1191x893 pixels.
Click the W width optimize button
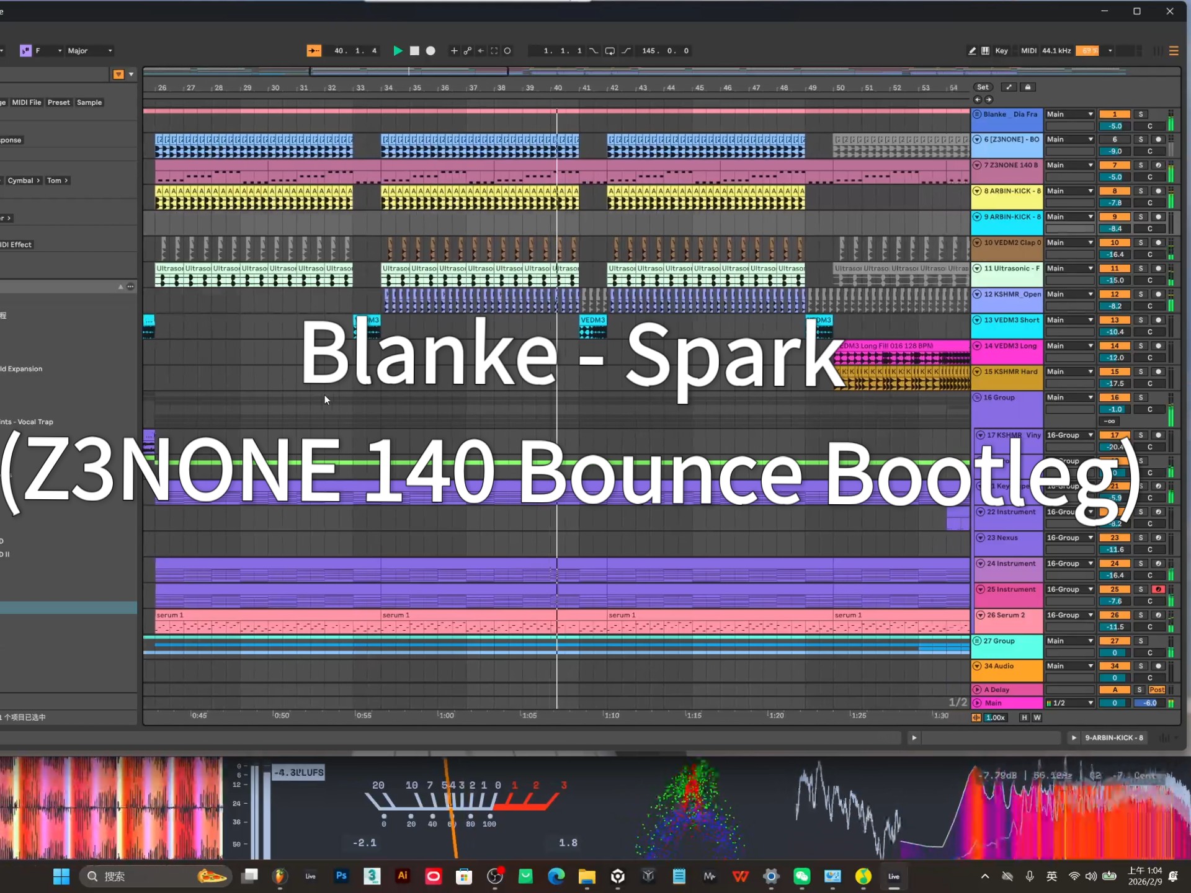(1037, 718)
